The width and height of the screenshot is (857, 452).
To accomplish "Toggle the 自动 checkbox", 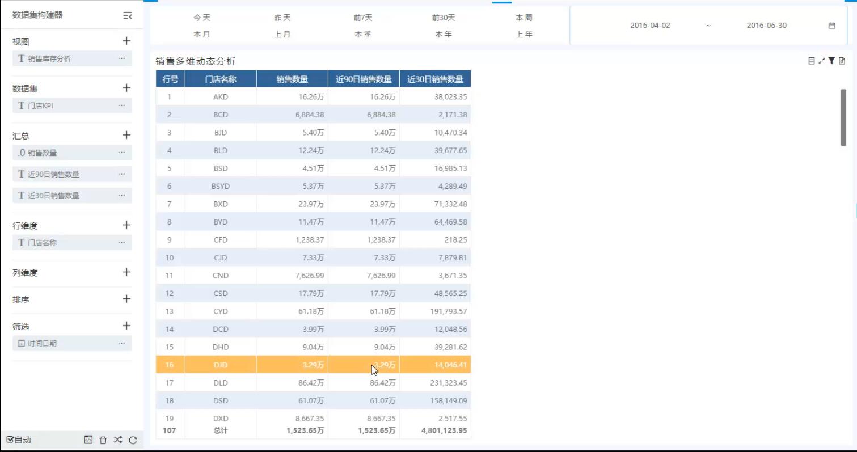I will [10, 440].
